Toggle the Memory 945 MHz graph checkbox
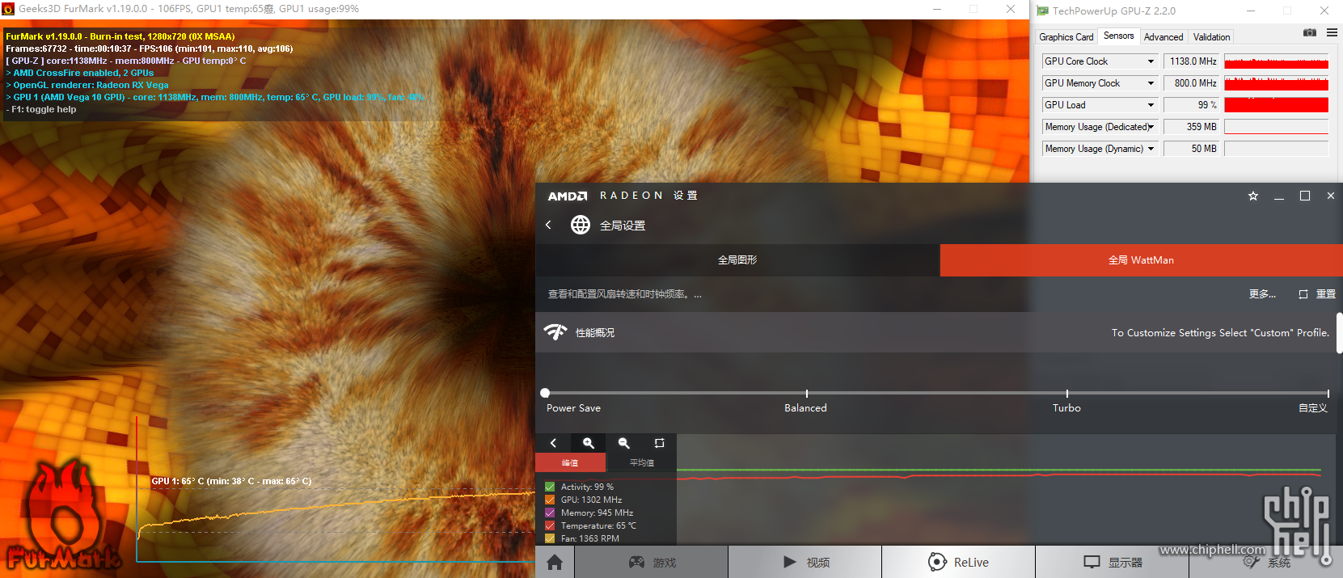Viewport: 1343px width, 578px height. [550, 513]
